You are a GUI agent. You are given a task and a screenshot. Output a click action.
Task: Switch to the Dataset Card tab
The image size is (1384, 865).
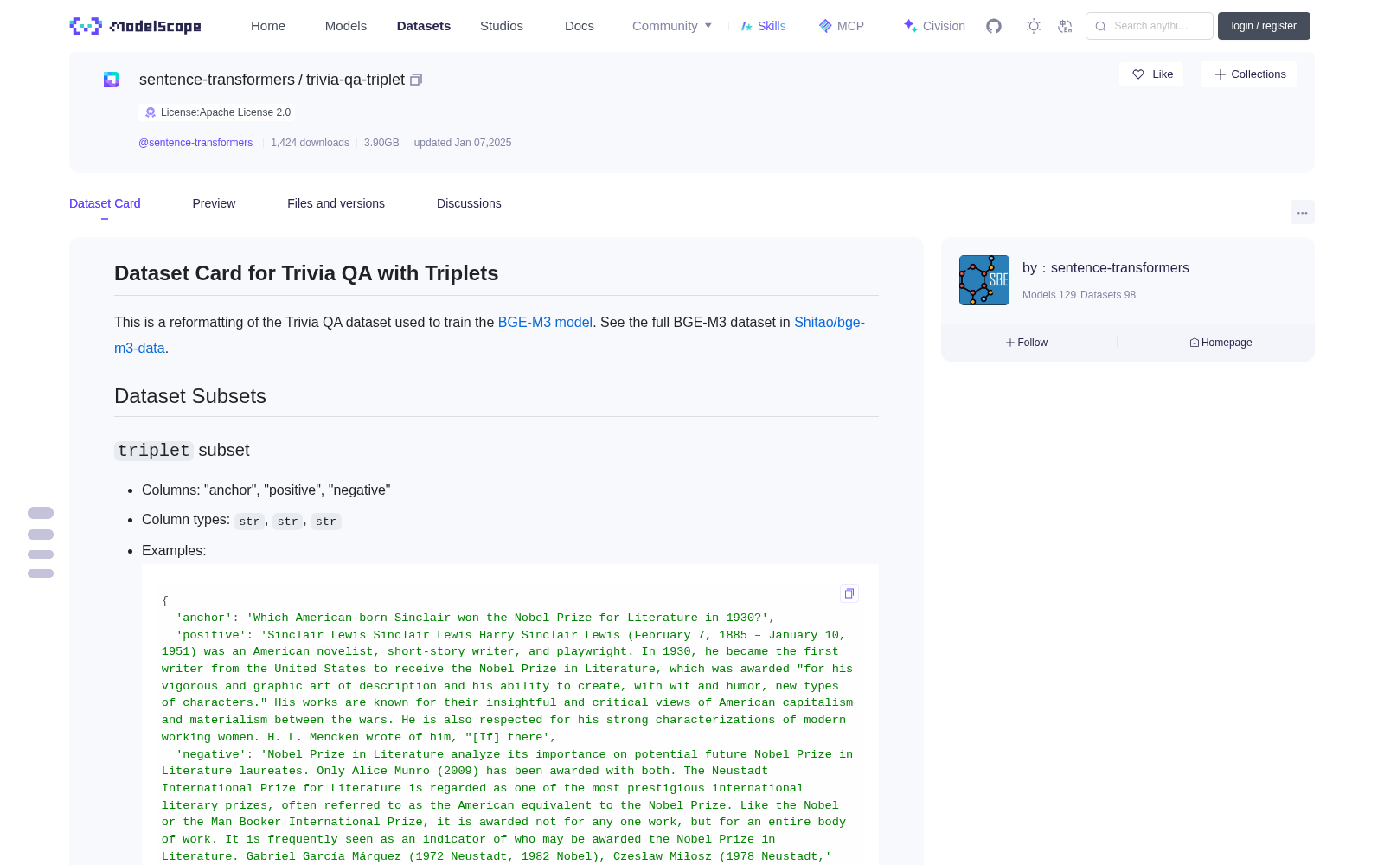click(105, 203)
